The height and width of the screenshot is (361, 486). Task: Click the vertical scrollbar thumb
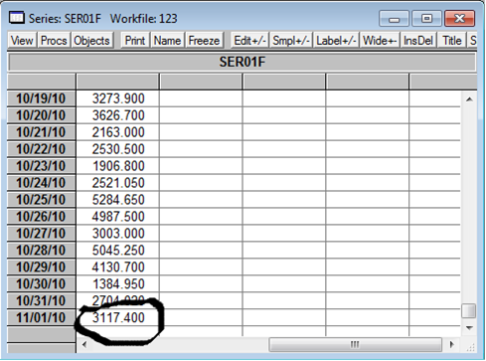click(x=469, y=310)
